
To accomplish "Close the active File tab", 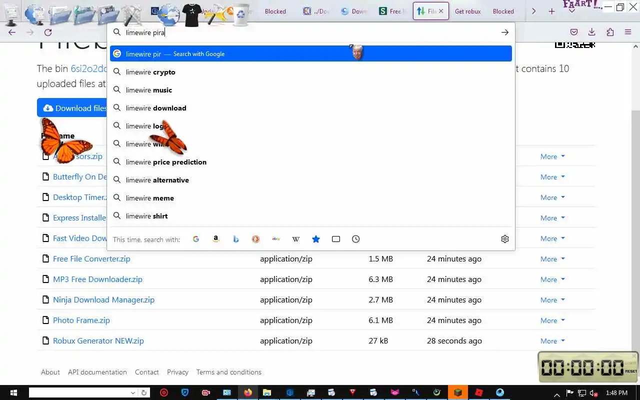I will pyautogui.click(x=441, y=11).
